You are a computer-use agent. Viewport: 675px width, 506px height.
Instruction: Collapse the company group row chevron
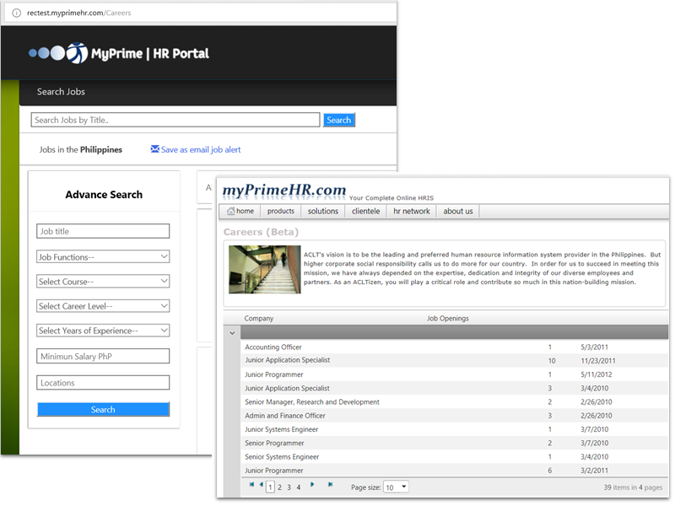tap(232, 333)
